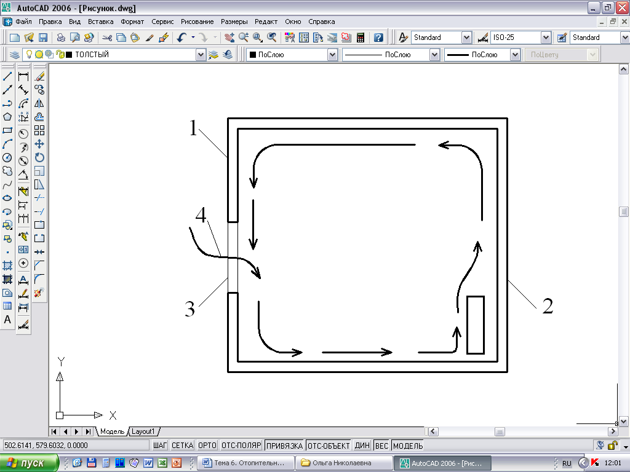The height and width of the screenshot is (472, 630).
Task: Select the Multiline Text tool
Action: 7,320
